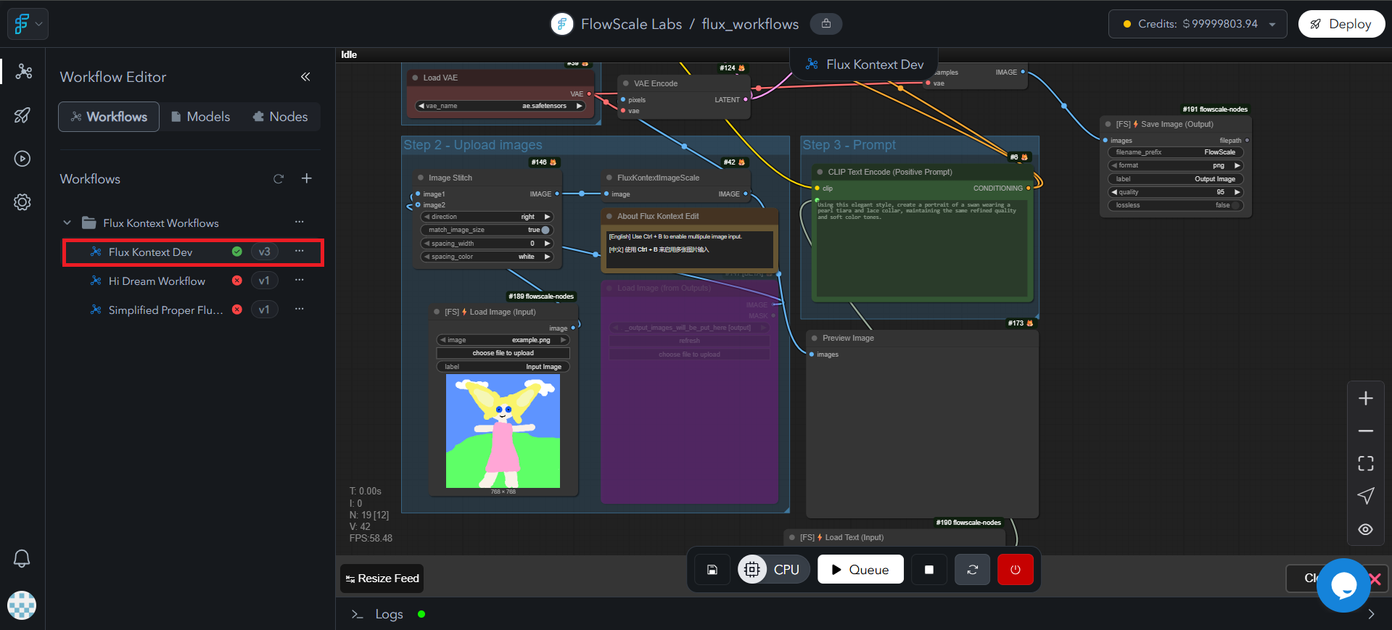Zoom out of the canvas
This screenshot has height=630, width=1392.
1366,431
